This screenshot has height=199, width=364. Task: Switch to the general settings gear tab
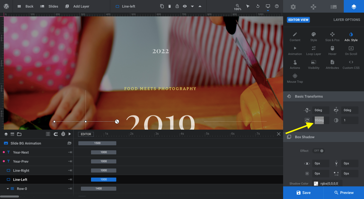coord(293,7)
